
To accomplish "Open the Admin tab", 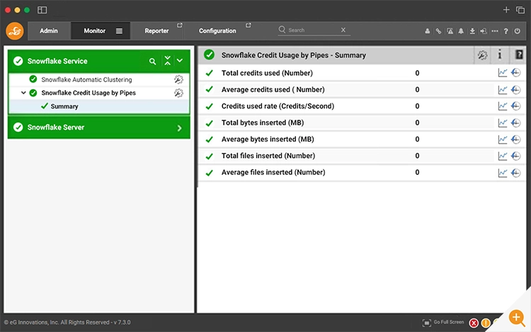I will [x=49, y=31].
